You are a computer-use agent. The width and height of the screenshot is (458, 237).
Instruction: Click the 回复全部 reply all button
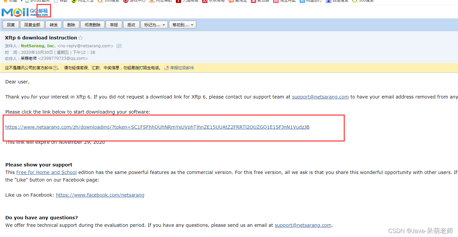(32, 25)
